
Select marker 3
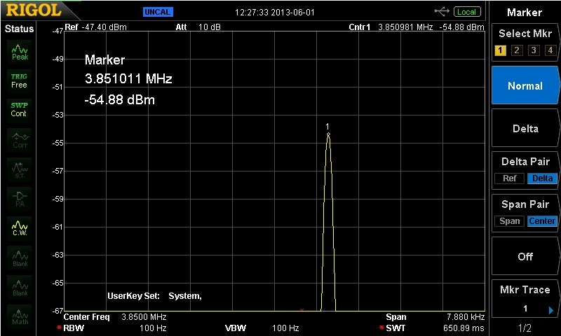[534, 50]
